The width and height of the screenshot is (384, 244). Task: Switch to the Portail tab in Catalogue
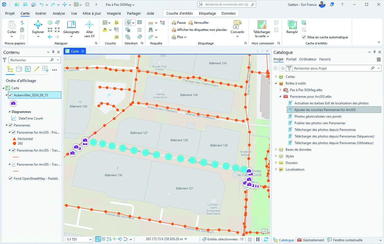(291, 59)
